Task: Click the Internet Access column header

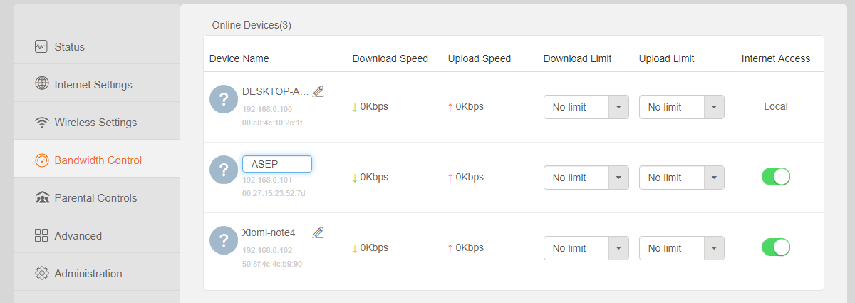Action: tap(776, 58)
